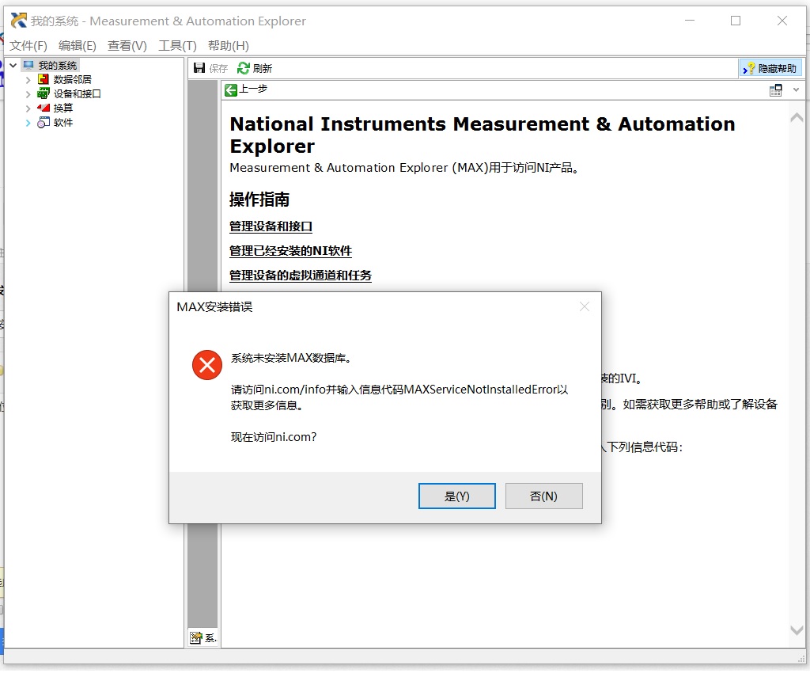The image size is (810, 673).
Task: Expand the 软件 tree node
Action: pos(28,123)
